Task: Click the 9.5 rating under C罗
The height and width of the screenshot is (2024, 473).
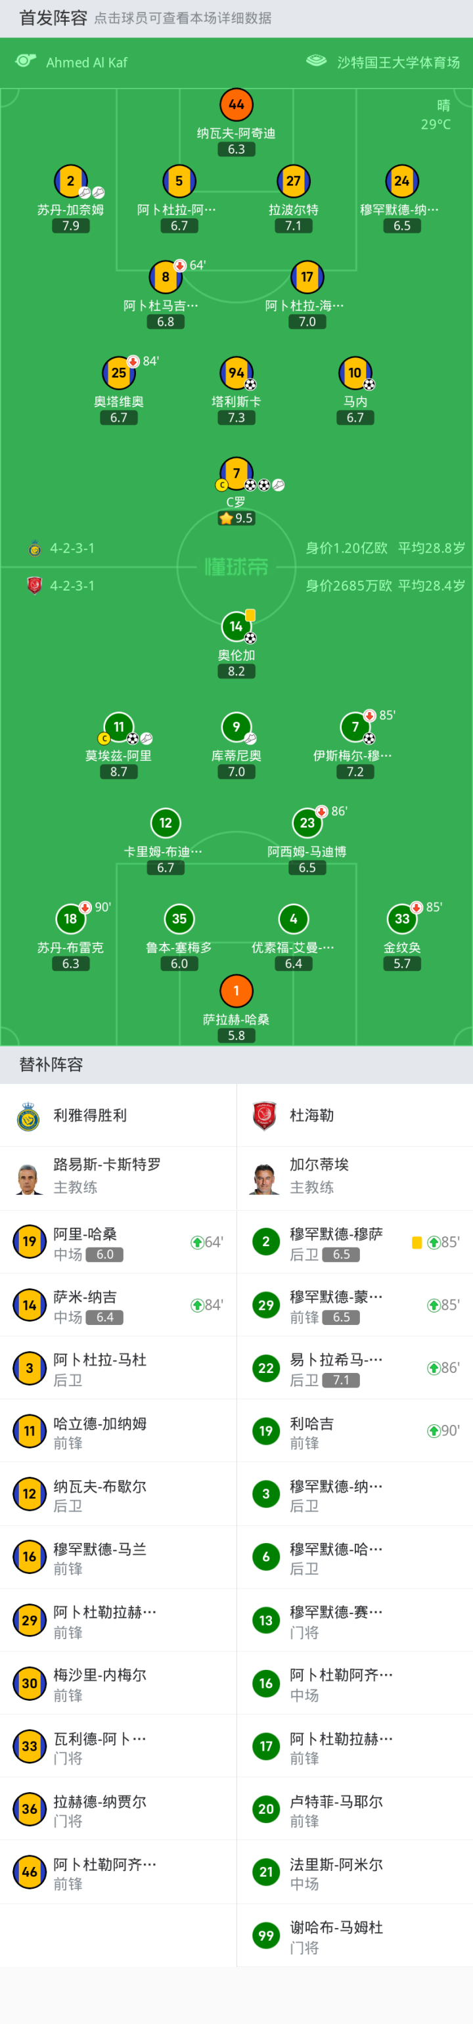Action: [x=236, y=518]
